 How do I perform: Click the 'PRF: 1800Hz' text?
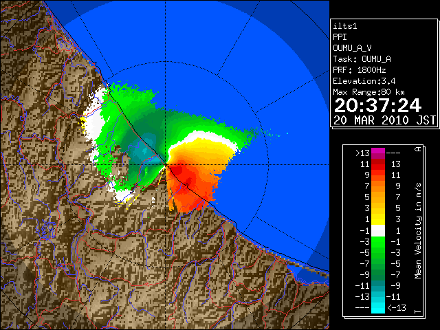(x=360, y=70)
